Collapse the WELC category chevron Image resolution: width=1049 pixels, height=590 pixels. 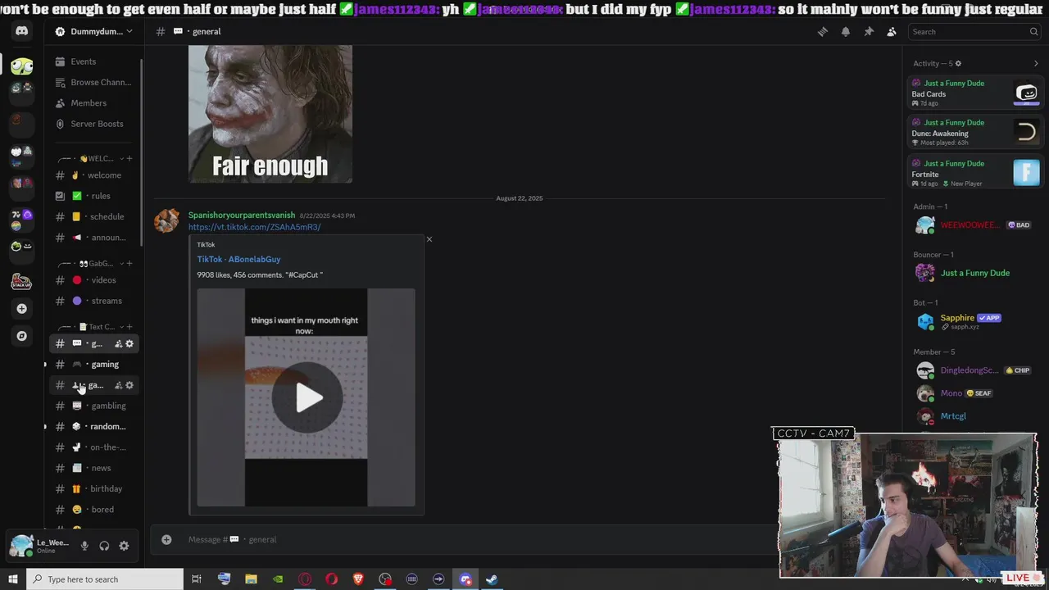pyautogui.click(x=121, y=158)
